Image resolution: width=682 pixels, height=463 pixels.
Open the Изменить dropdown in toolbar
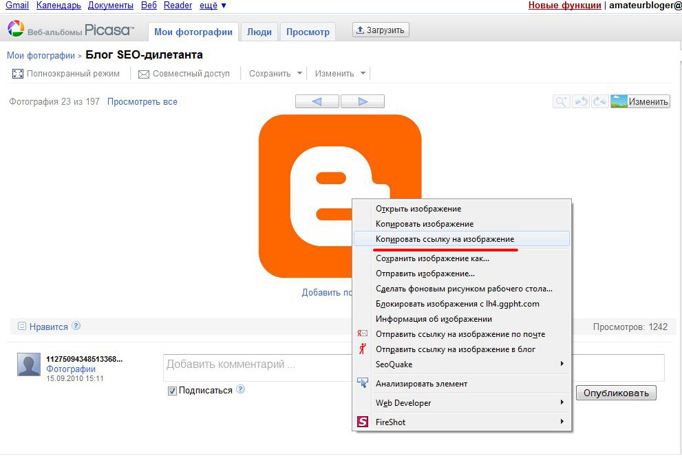pos(340,74)
